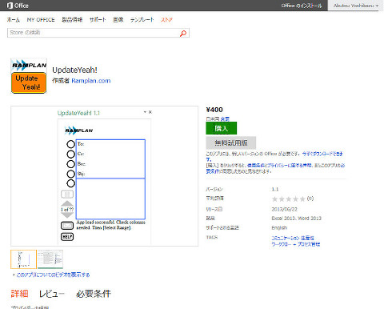Click the lower blue message box in preview
This screenshot has width=384, height=309.
(x=110, y=199)
